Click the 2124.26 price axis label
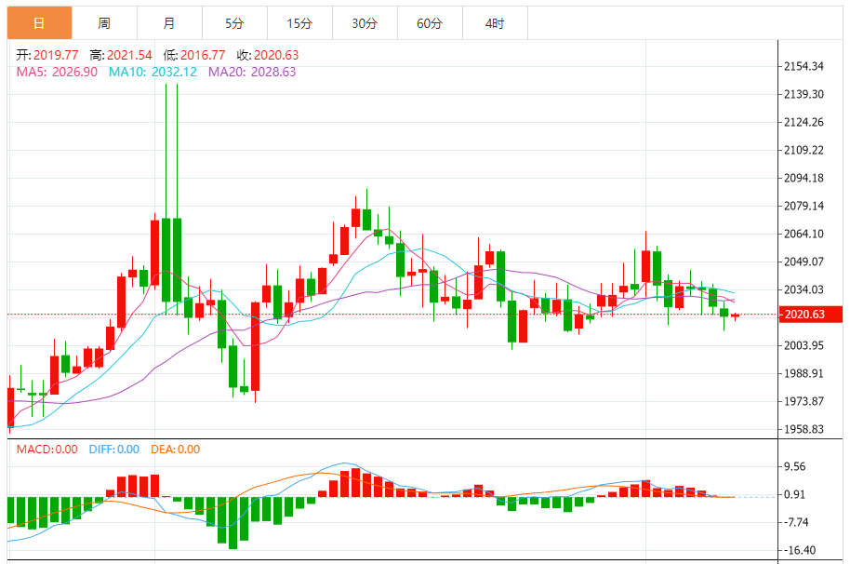The image size is (850, 564). pyautogui.click(x=804, y=122)
